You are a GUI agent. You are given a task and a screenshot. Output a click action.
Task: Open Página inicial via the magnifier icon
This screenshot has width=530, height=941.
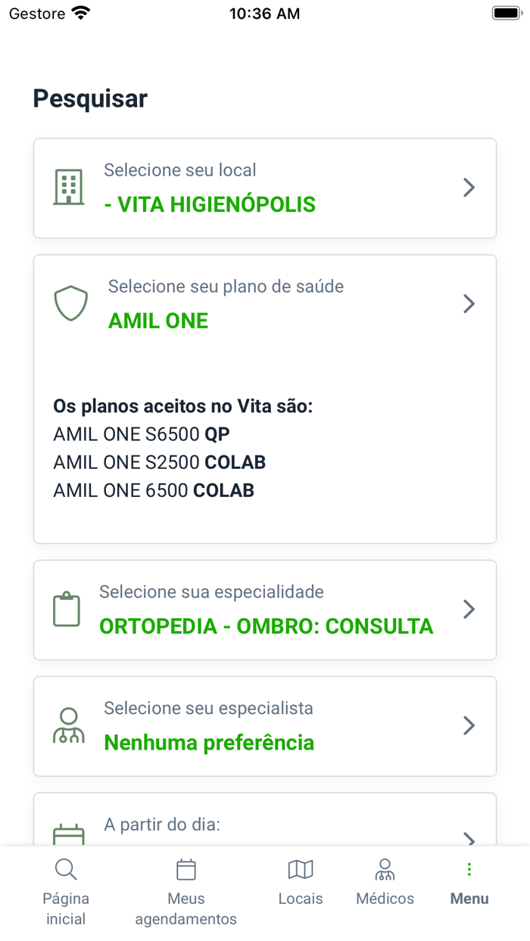point(66,869)
